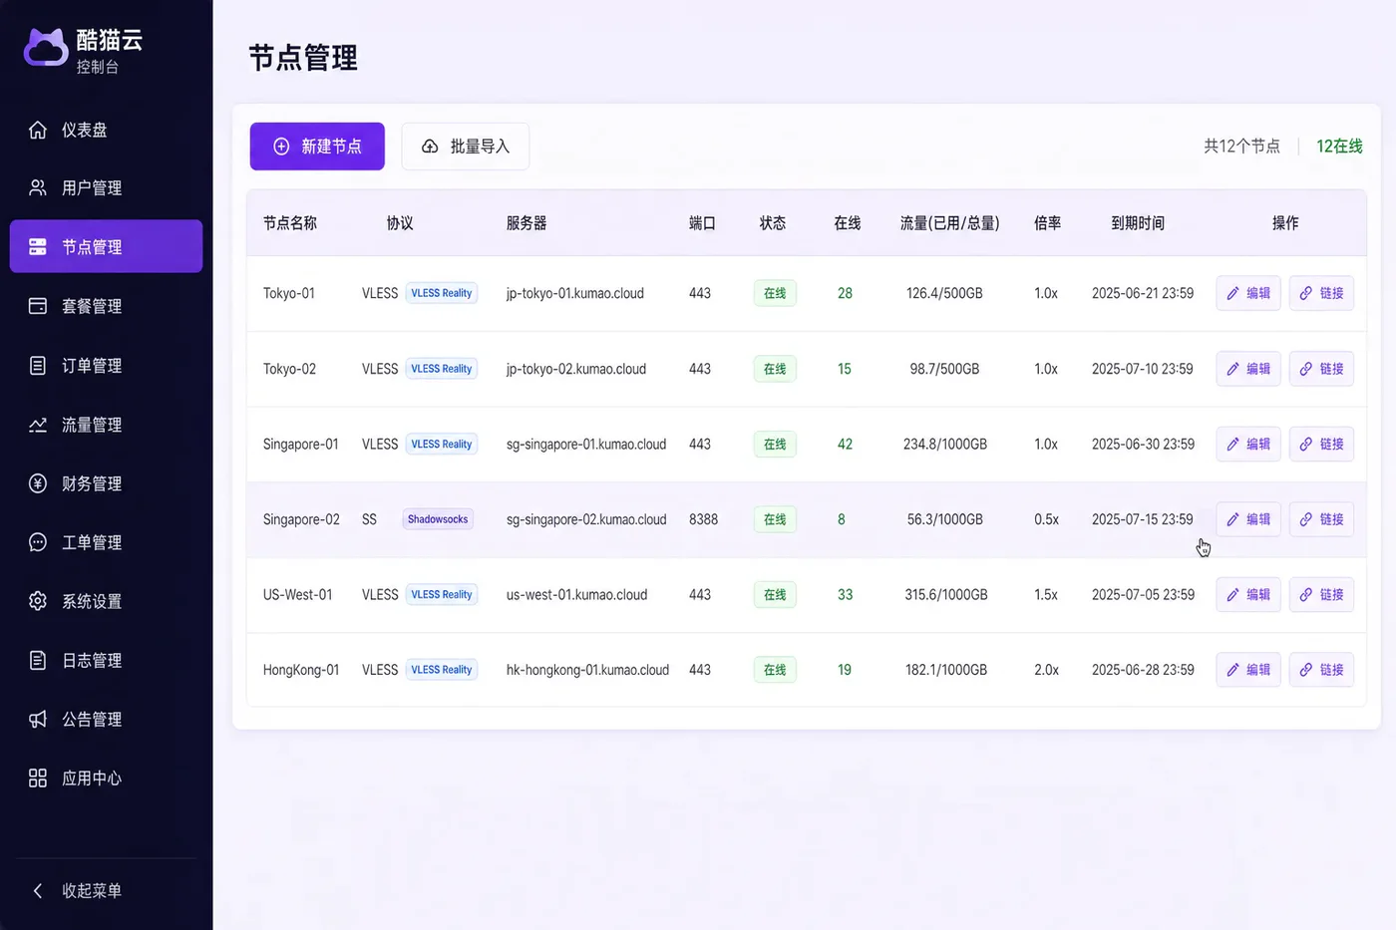
Task: Edit the Singapore-02 node
Action: pyautogui.click(x=1248, y=519)
